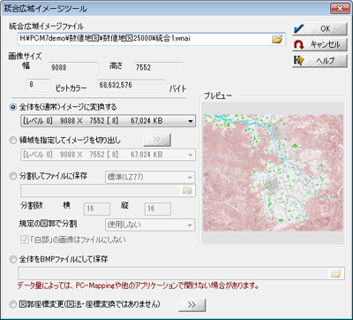Click the byte size field showing 68,632,576

click(131, 86)
